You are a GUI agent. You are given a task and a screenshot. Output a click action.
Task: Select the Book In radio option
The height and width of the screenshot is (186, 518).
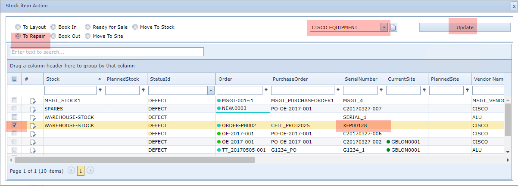click(53, 27)
